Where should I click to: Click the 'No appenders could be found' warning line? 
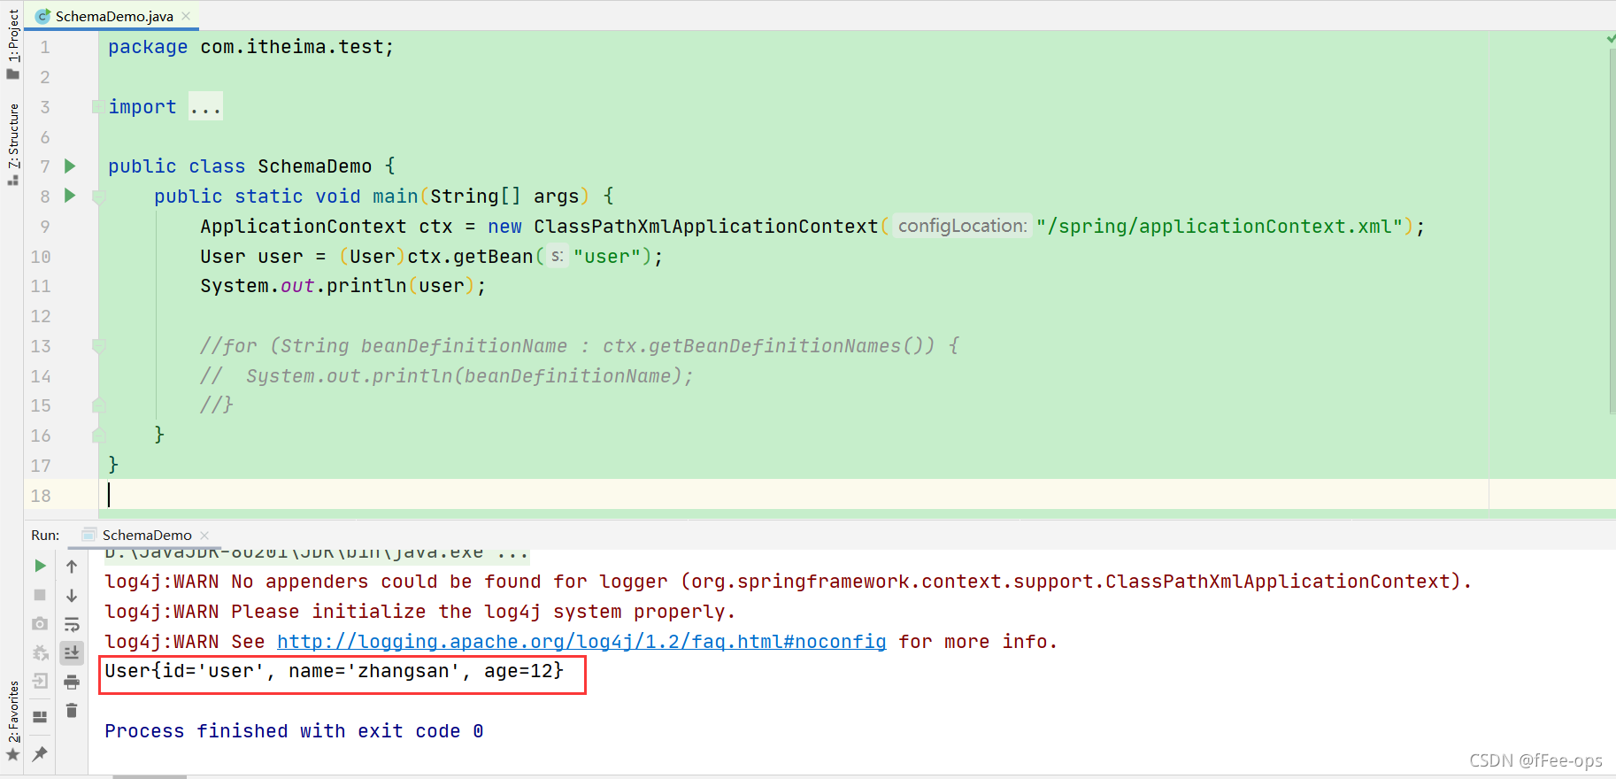(788, 582)
